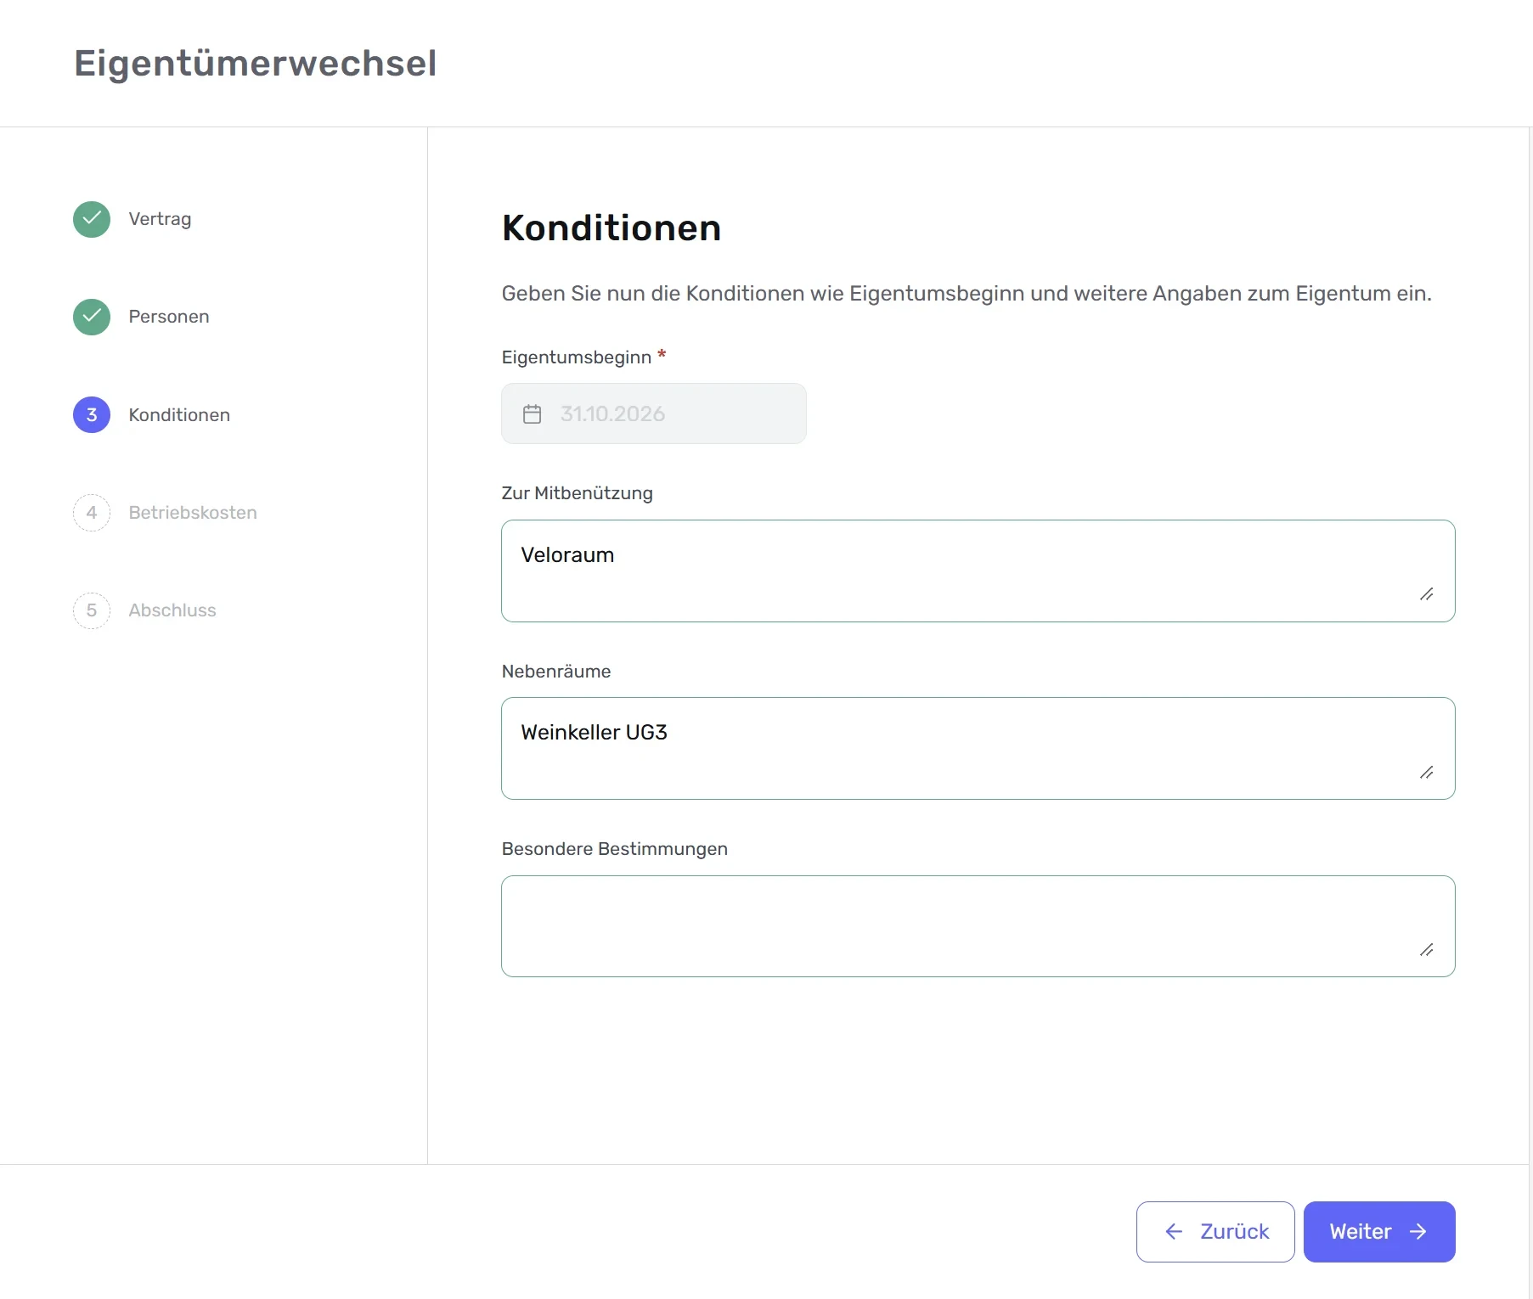The height and width of the screenshot is (1299, 1533).
Task: Focus the Nebenräume textarea with Weinkeller UG3
Action: click(x=978, y=749)
